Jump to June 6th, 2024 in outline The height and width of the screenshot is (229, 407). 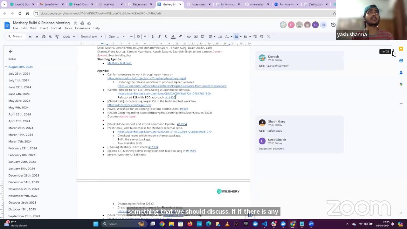(x=19, y=94)
